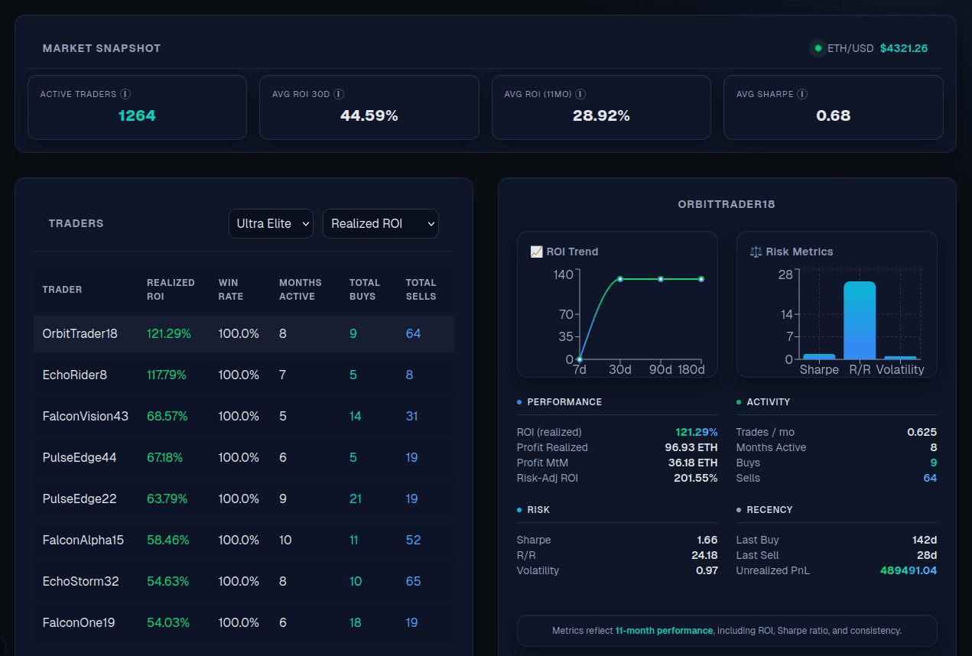This screenshot has height=656, width=972.
Task: Click the ETH/USD price $4321.26
Action: [x=903, y=48]
